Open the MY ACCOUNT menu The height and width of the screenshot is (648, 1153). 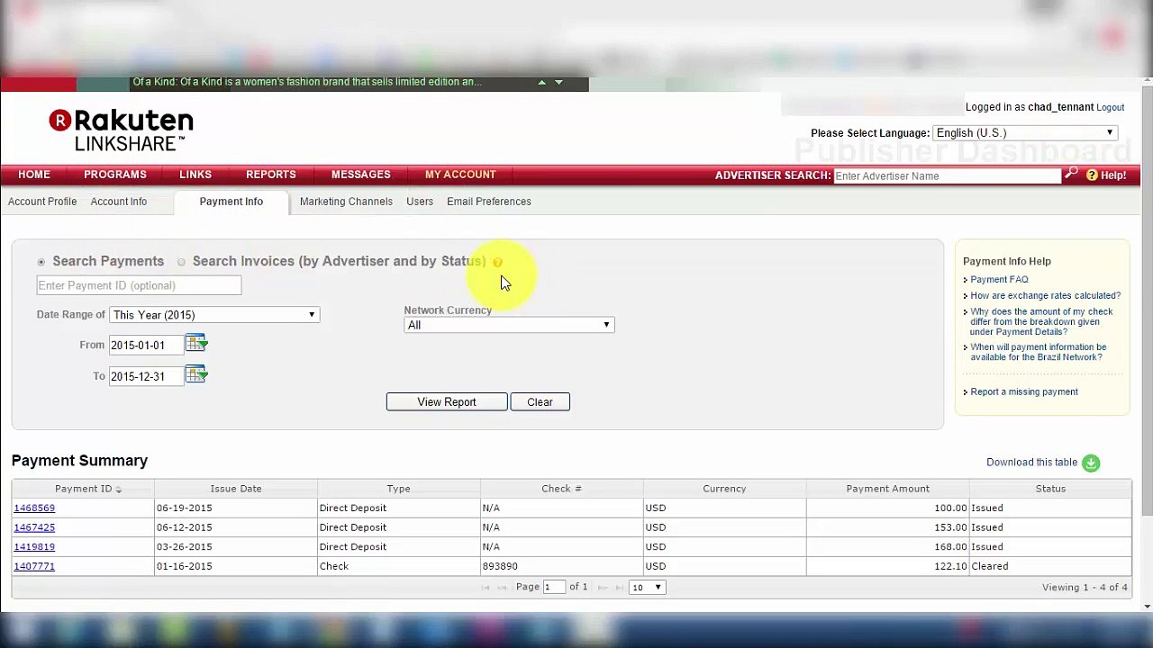[x=460, y=175]
